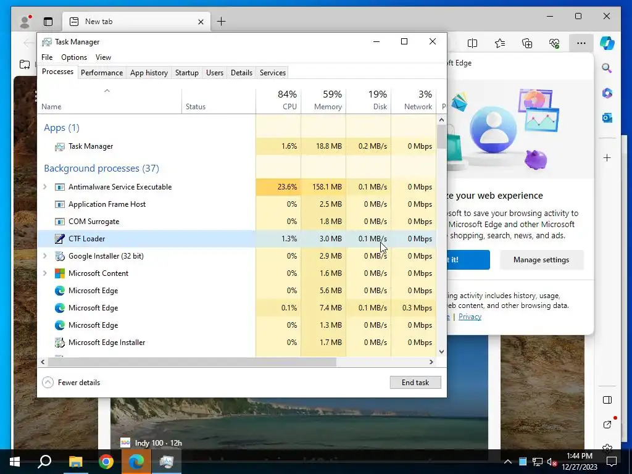Viewport: 632px width, 474px height.
Task: Open Copilot icon in Edge
Action: (607, 43)
